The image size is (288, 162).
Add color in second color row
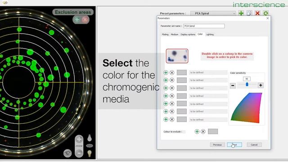click(166, 80)
